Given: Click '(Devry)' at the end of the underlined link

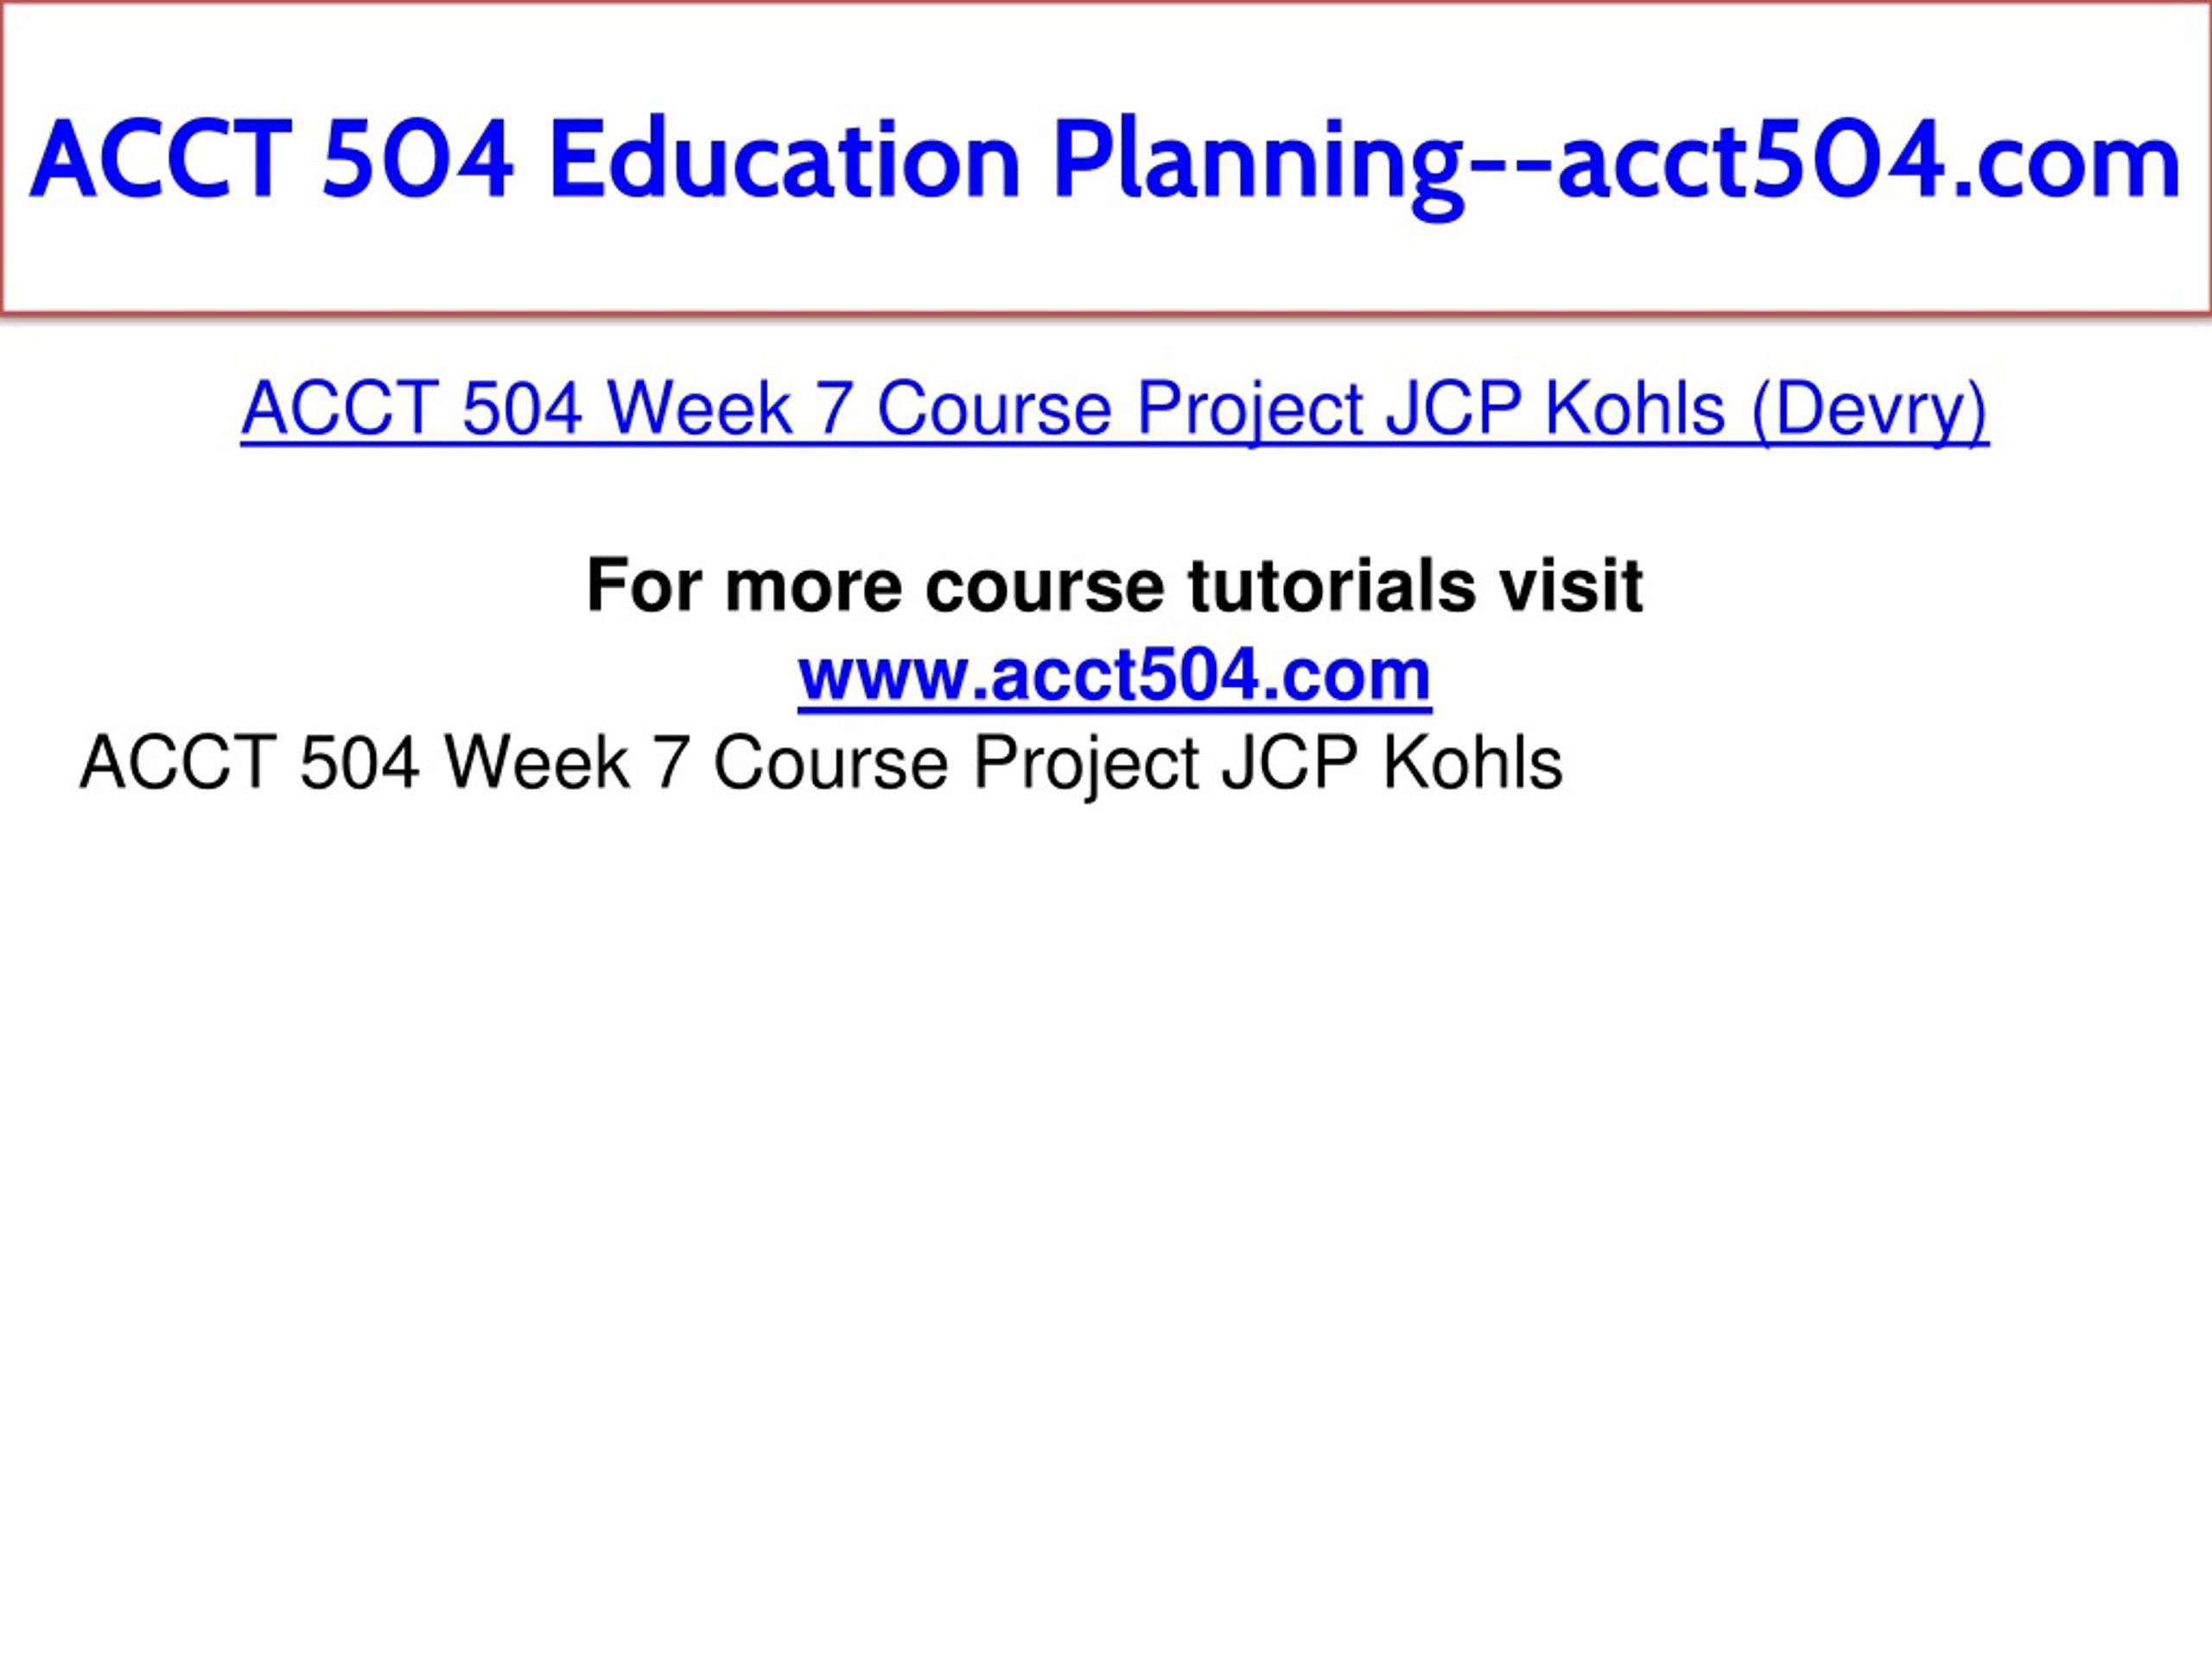Looking at the screenshot, I should coord(1870,409).
